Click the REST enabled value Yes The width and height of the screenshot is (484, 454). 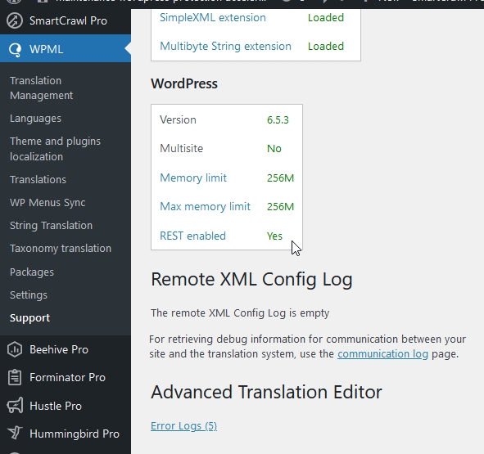point(274,236)
